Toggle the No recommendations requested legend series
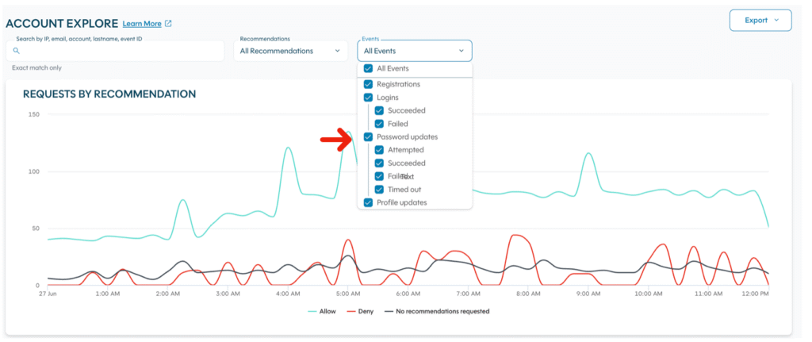Screen dimensions: 812x342 point(437,311)
